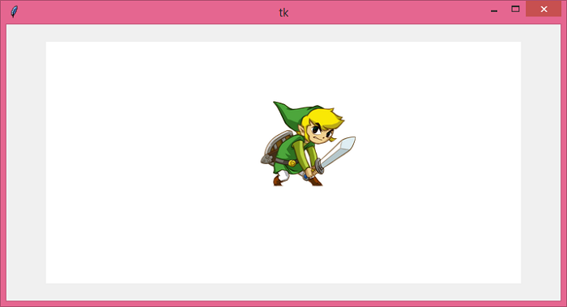
Task: Click the Tk feather icon in title bar
Action: tap(14, 11)
